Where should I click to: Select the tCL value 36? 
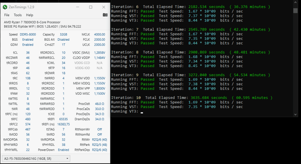coord(28,53)
